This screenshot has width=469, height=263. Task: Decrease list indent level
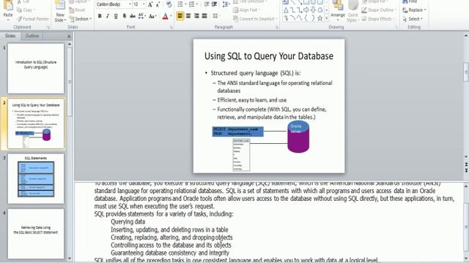pos(207,4)
